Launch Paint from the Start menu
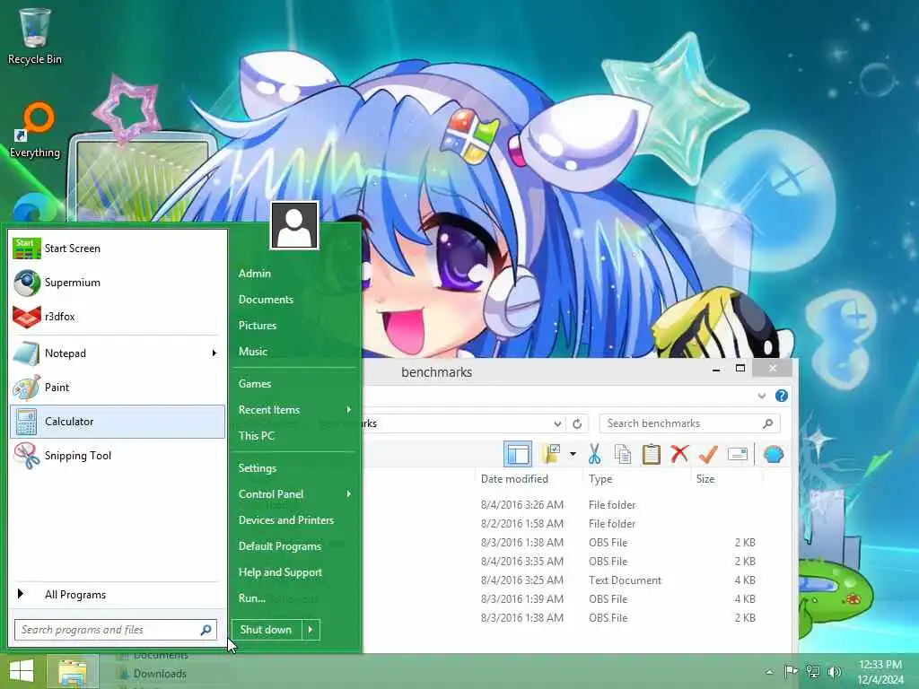The height and width of the screenshot is (689, 919). pyautogui.click(x=118, y=388)
